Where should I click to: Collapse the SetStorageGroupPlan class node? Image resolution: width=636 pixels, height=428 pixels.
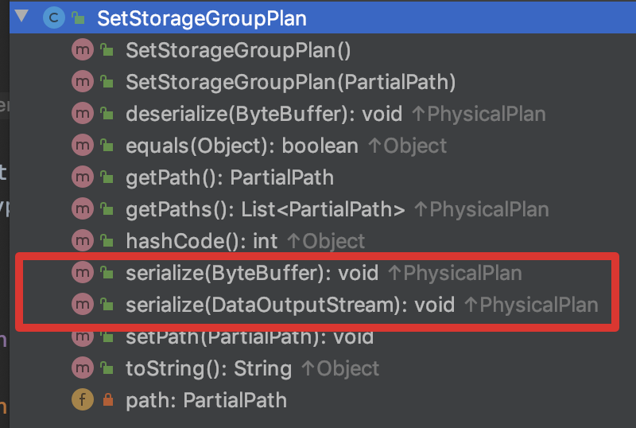[21, 17]
